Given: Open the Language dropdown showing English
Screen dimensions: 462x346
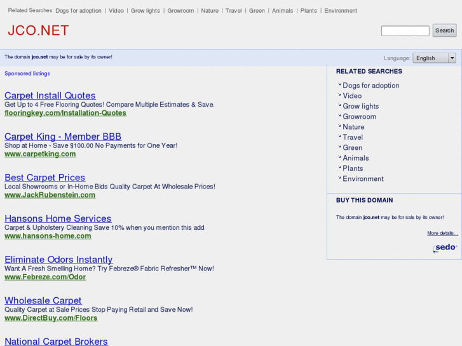Looking at the screenshot, I should (434, 58).
